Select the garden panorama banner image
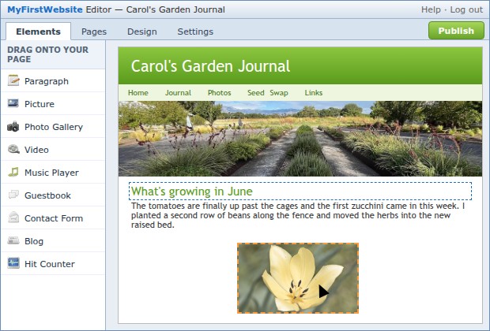The width and height of the screenshot is (490, 331). [x=300, y=139]
